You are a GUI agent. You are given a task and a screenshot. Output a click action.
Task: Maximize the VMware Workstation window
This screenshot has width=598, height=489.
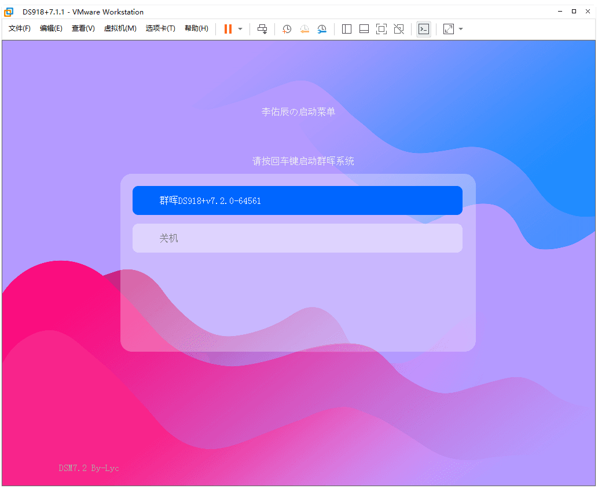(574, 12)
